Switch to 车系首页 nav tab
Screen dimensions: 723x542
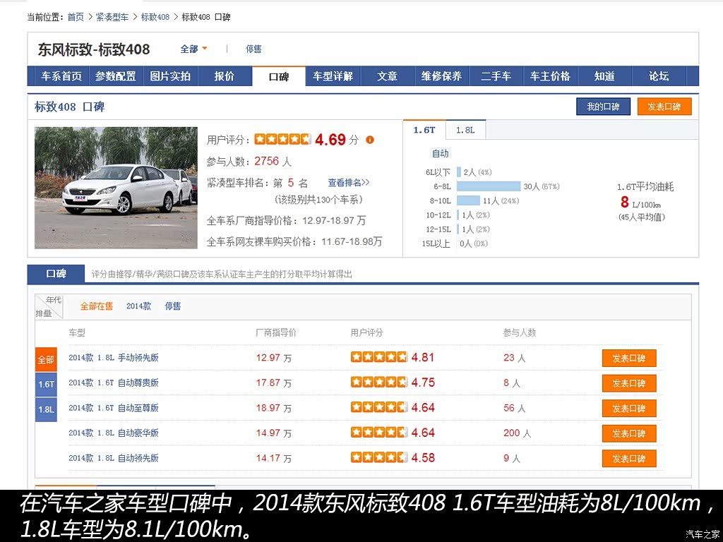(x=62, y=76)
